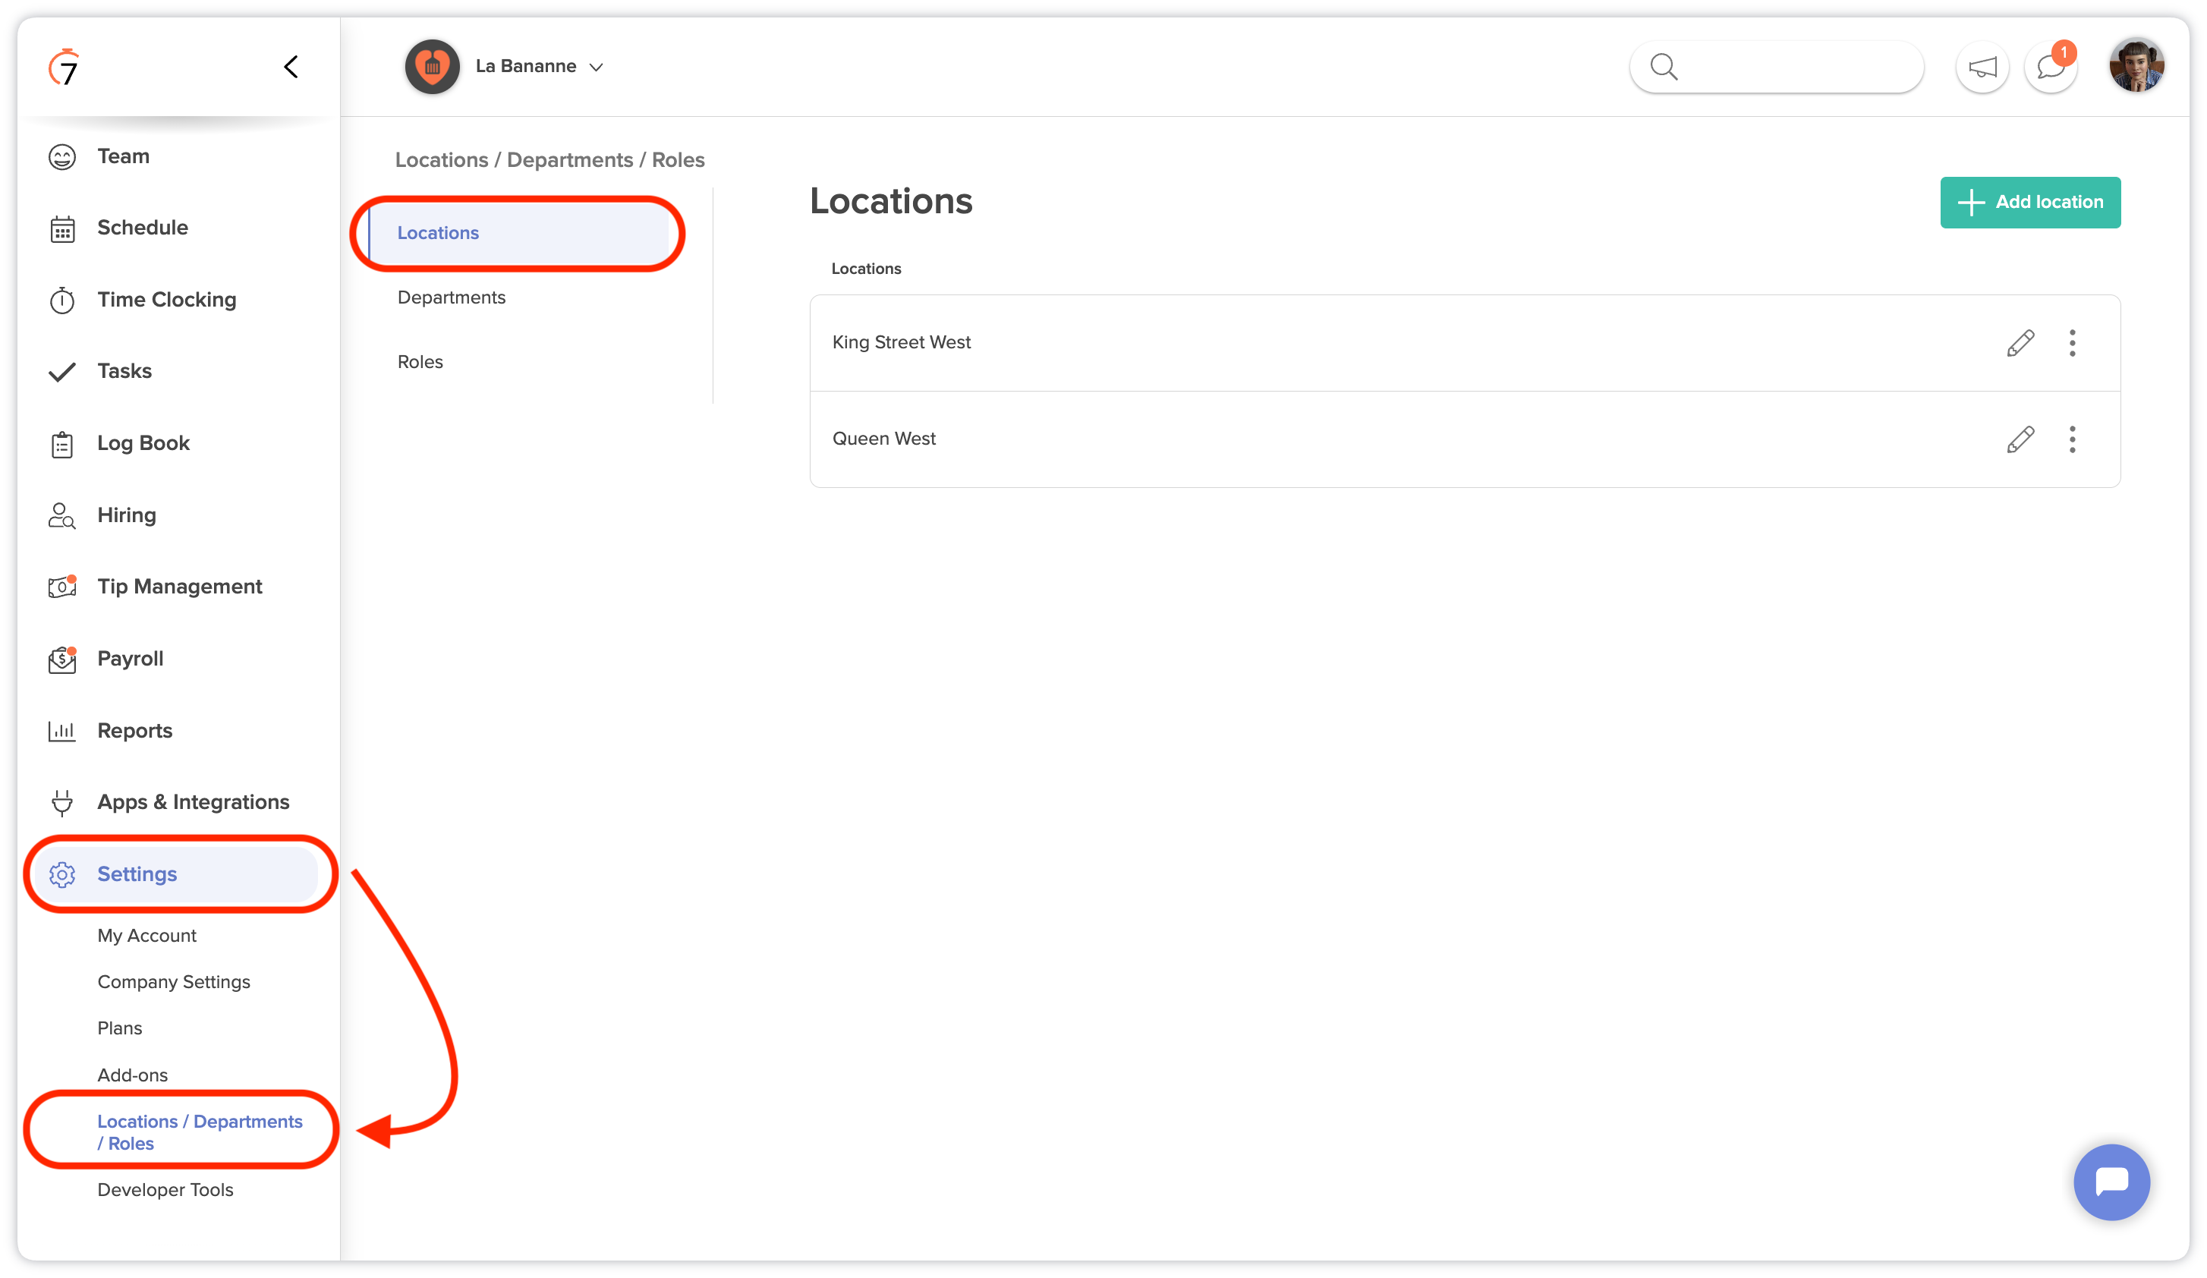This screenshot has height=1278, width=2207.
Task: Open Developer Tools link
Action: click(165, 1189)
